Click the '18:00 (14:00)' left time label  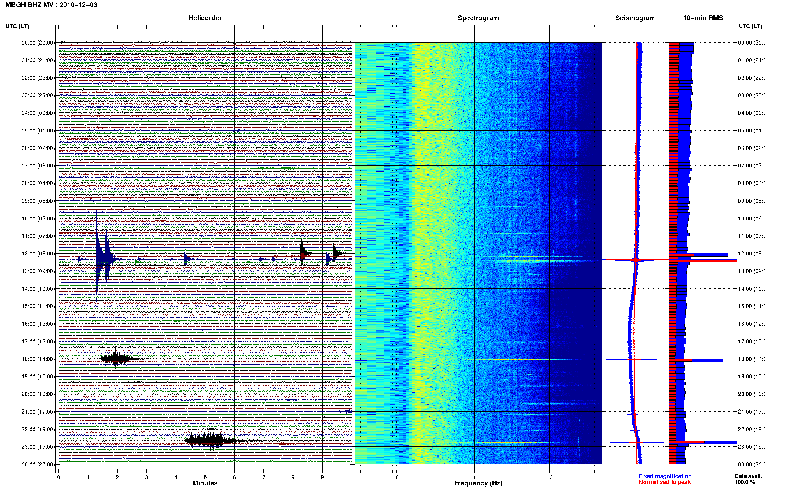pyautogui.click(x=38, y=359)
